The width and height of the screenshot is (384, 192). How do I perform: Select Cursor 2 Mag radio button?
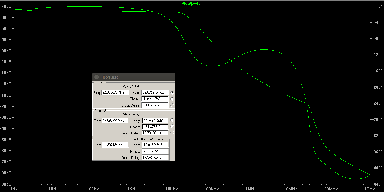(x=172, y=120)
